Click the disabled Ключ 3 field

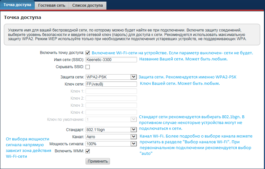point(111,105)
